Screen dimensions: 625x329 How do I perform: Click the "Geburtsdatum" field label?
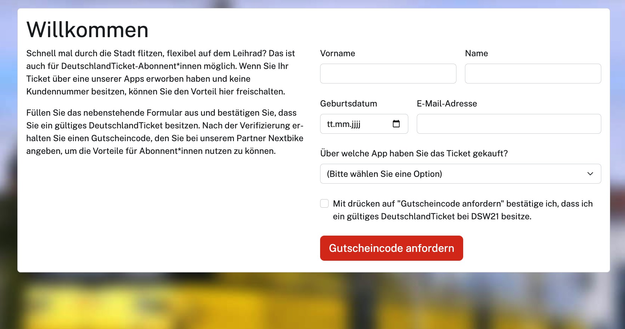(x=348, y=104)
